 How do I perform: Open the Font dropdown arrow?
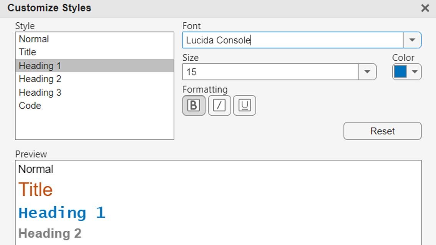(x=412, y=40)
